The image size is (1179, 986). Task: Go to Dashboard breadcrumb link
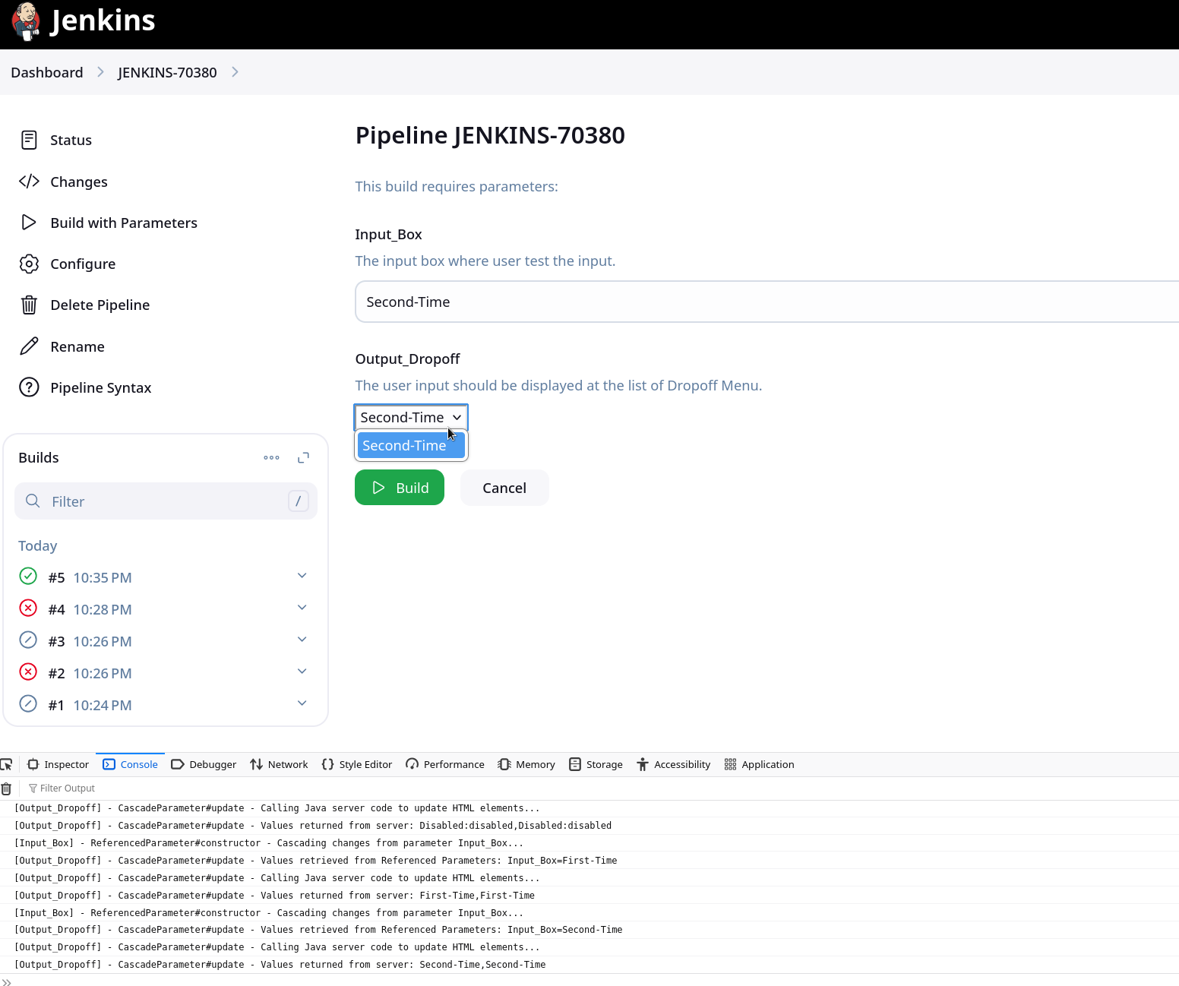pyautogui.click(x=47, y=72)
